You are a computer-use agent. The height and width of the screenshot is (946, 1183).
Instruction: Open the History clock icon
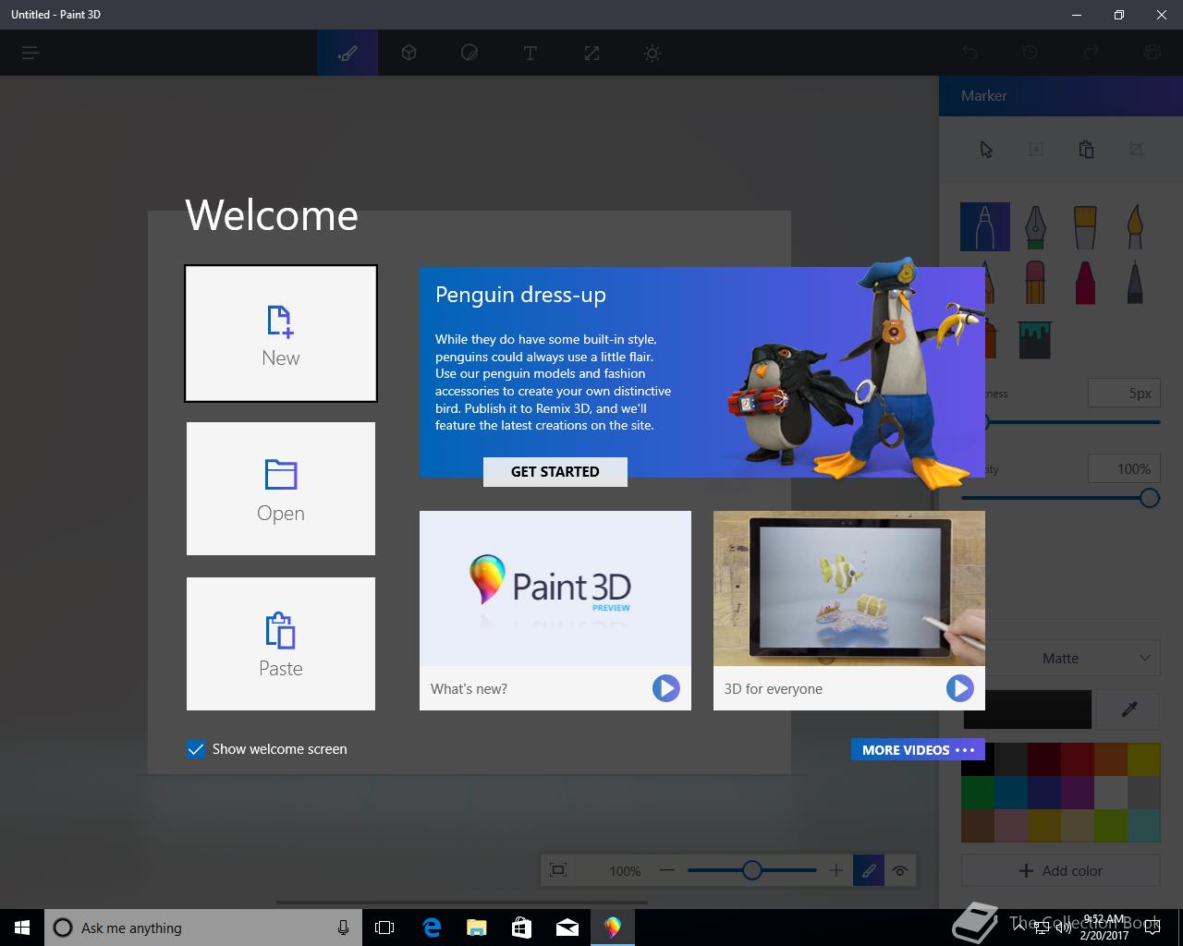point(1031,53)
